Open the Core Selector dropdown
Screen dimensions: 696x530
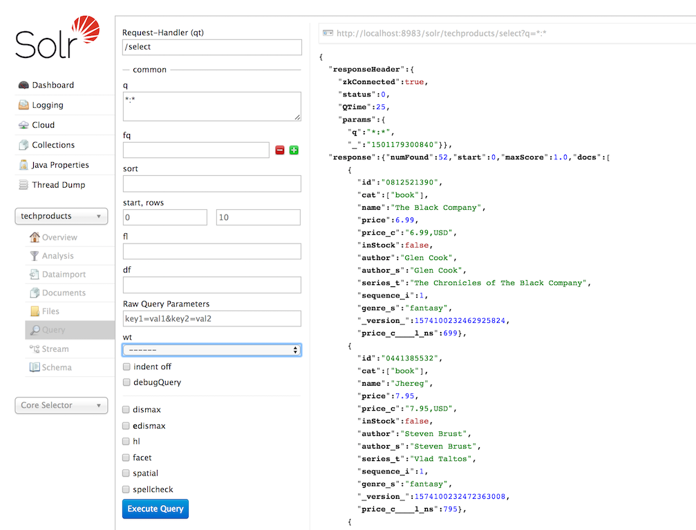[61, 405]
